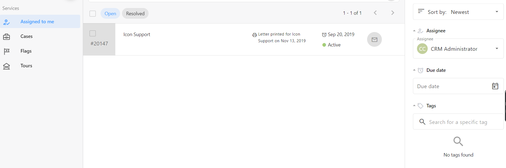Click the Flags flag icon
The width and height of the screenshot is (506, 168).
pos(6,51)
